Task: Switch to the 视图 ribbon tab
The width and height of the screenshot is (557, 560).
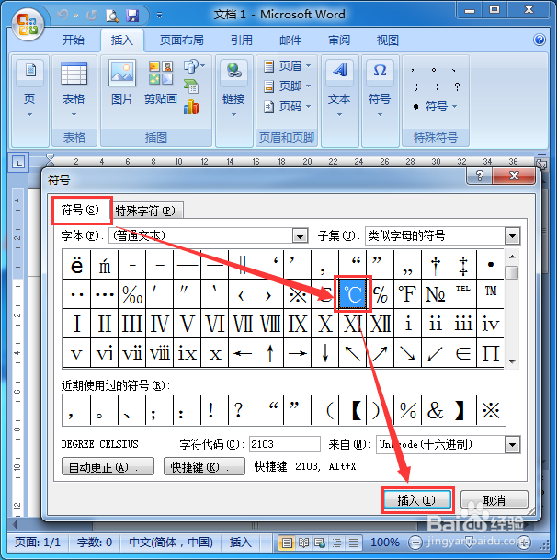Action: [388, 40]
